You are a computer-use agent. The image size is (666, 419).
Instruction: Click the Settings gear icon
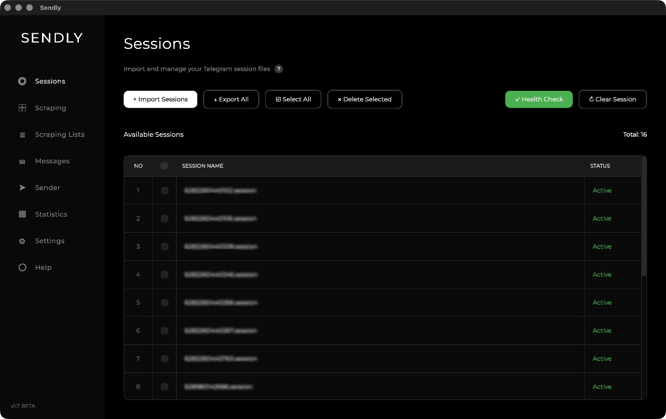(x=22, y=241)
